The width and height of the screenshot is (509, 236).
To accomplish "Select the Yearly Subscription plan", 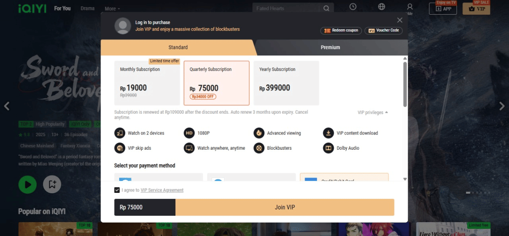I will pos(286,83).
